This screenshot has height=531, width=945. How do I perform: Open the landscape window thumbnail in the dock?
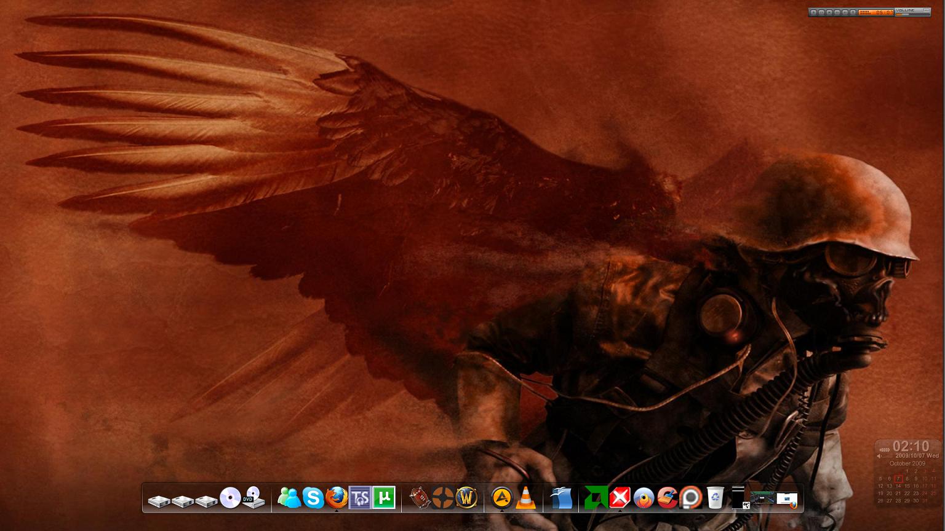tap(762, 498)
